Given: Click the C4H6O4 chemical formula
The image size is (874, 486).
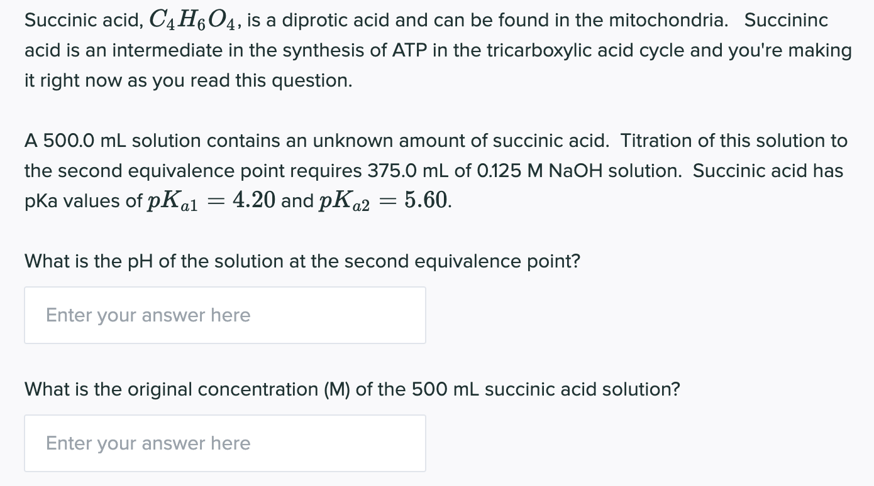Looking at the screenshot, I should point(193,21).
